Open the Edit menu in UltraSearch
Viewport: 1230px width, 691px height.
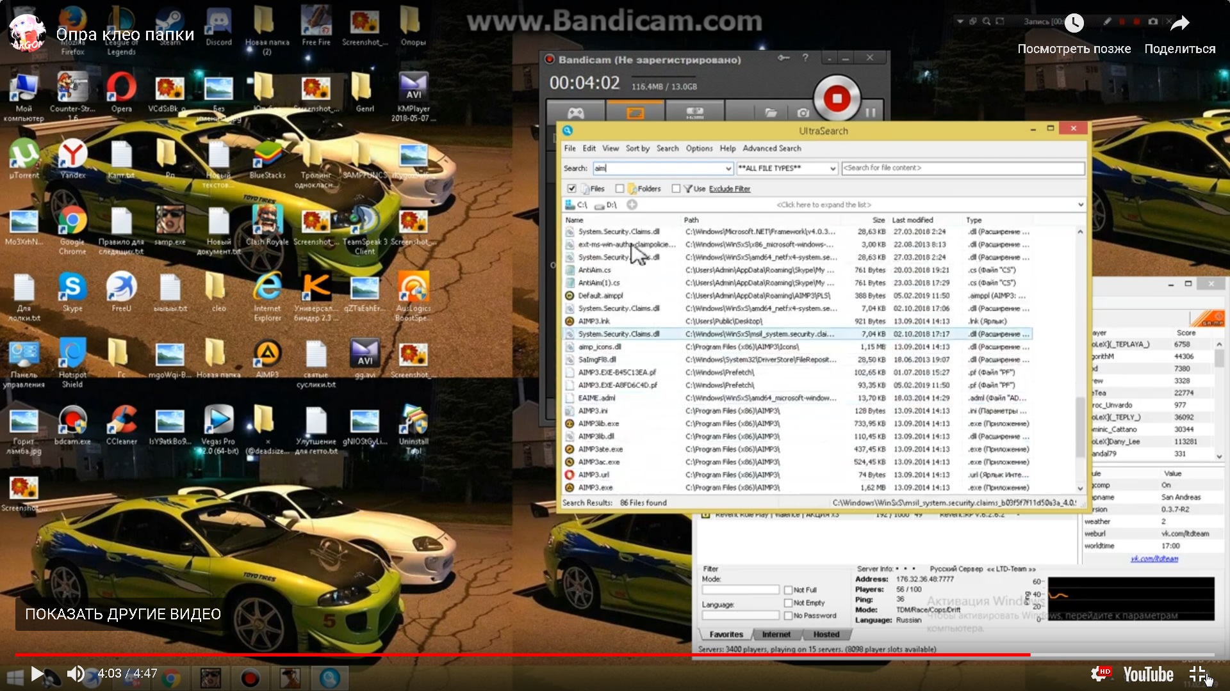(589, 148)
